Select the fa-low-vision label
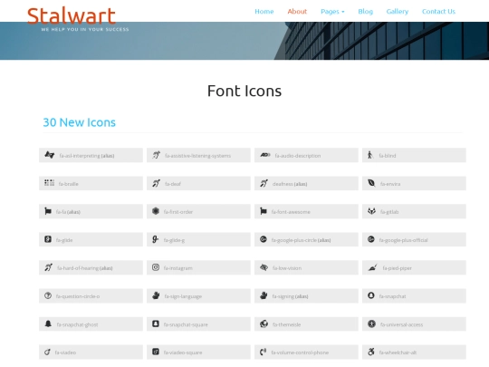Image resolution: width=489 pixels, height=367 pixels. click(x=287, y=268)
